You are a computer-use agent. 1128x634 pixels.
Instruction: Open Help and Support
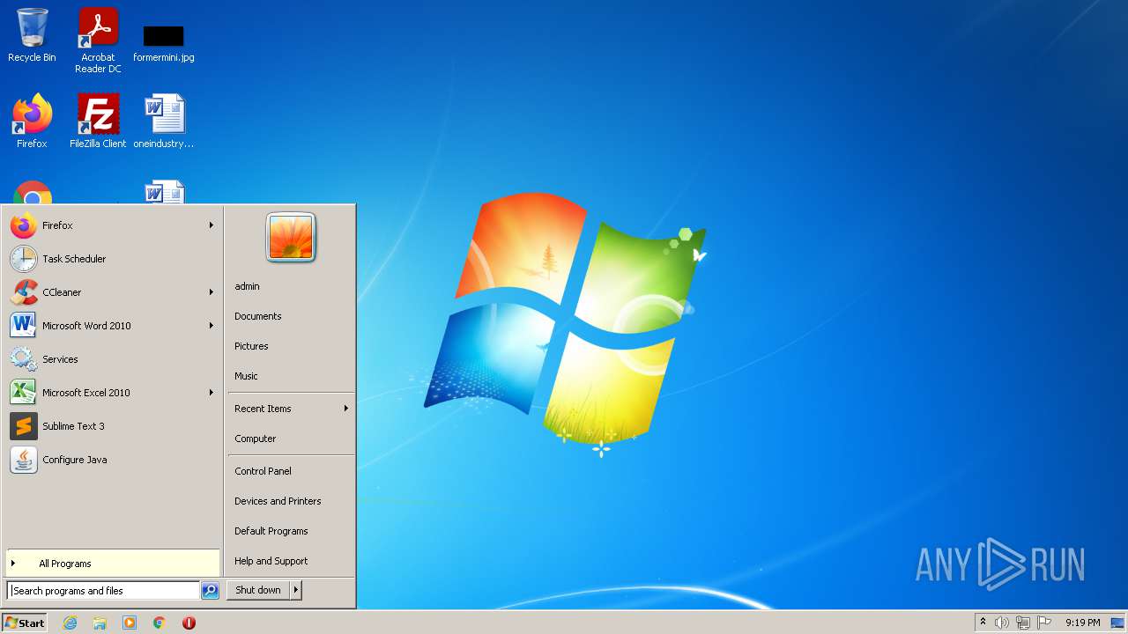291,561
